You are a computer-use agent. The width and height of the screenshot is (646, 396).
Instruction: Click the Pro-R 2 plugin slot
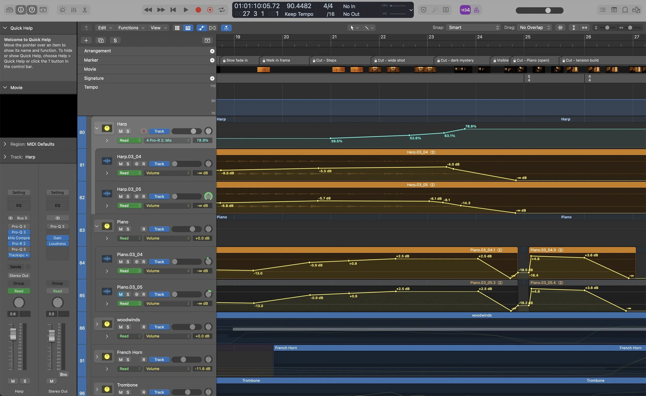pyautogui.click(x=19, y=244)
